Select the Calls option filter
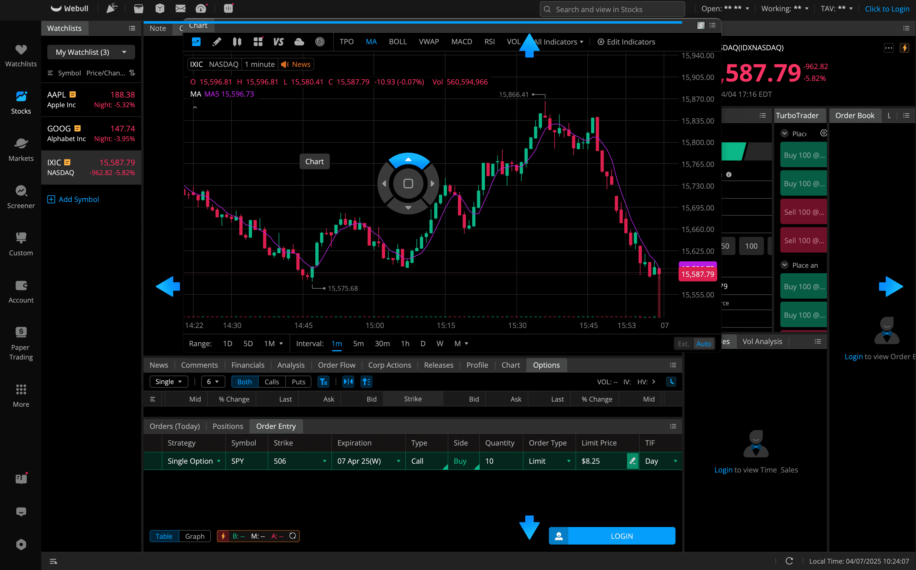This screenshot has width=916, height=570. coord(271,382)
